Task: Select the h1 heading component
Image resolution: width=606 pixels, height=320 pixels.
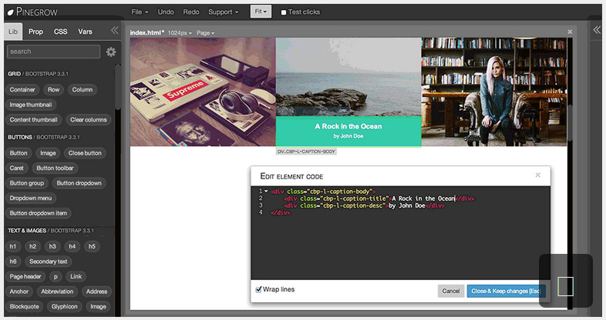Action: [13, 246]
